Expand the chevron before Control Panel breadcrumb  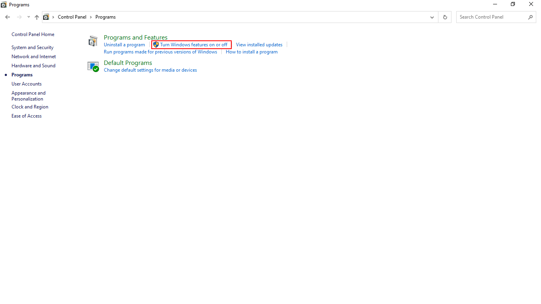(x=53, y=17)
